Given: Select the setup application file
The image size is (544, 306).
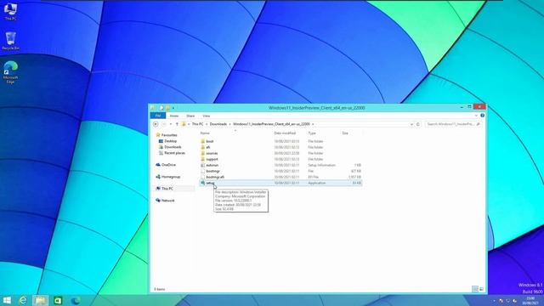Looking at the screenshot, I should pos(280,183).
